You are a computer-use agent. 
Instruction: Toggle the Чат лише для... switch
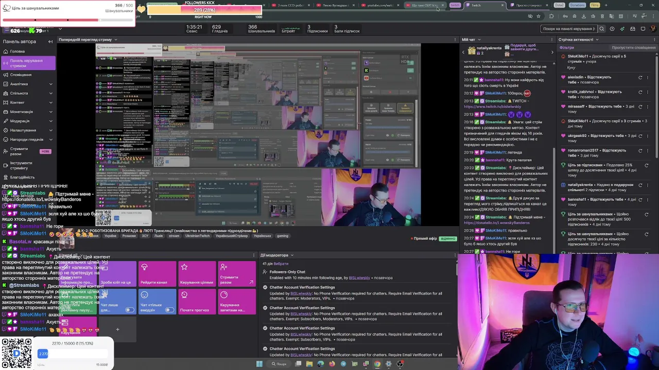click(129, 310)
